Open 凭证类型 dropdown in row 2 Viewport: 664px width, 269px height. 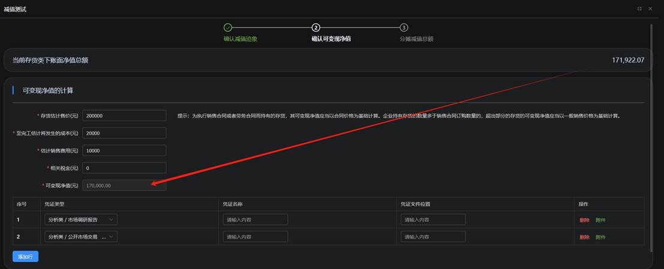[x=81, y=237]
